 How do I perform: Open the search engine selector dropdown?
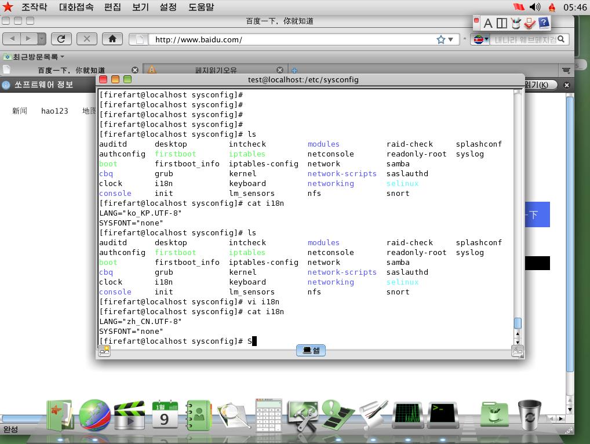click(x=481, y=39)
